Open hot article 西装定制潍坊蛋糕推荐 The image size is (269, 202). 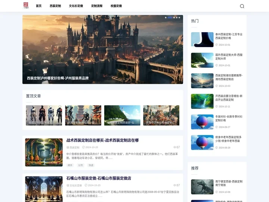coord(229,77)
